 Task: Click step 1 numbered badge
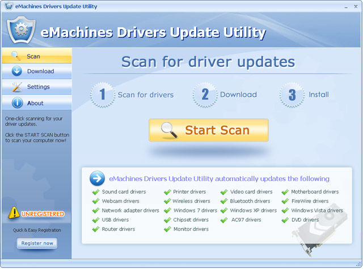[103, 95]
